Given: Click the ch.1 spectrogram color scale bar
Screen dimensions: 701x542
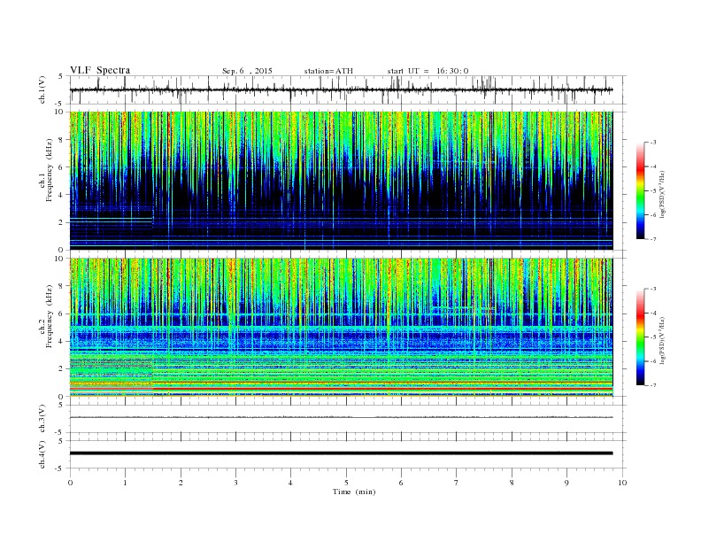Looking at the screenshot, I should pyautogui.click(x=640, y=190).
